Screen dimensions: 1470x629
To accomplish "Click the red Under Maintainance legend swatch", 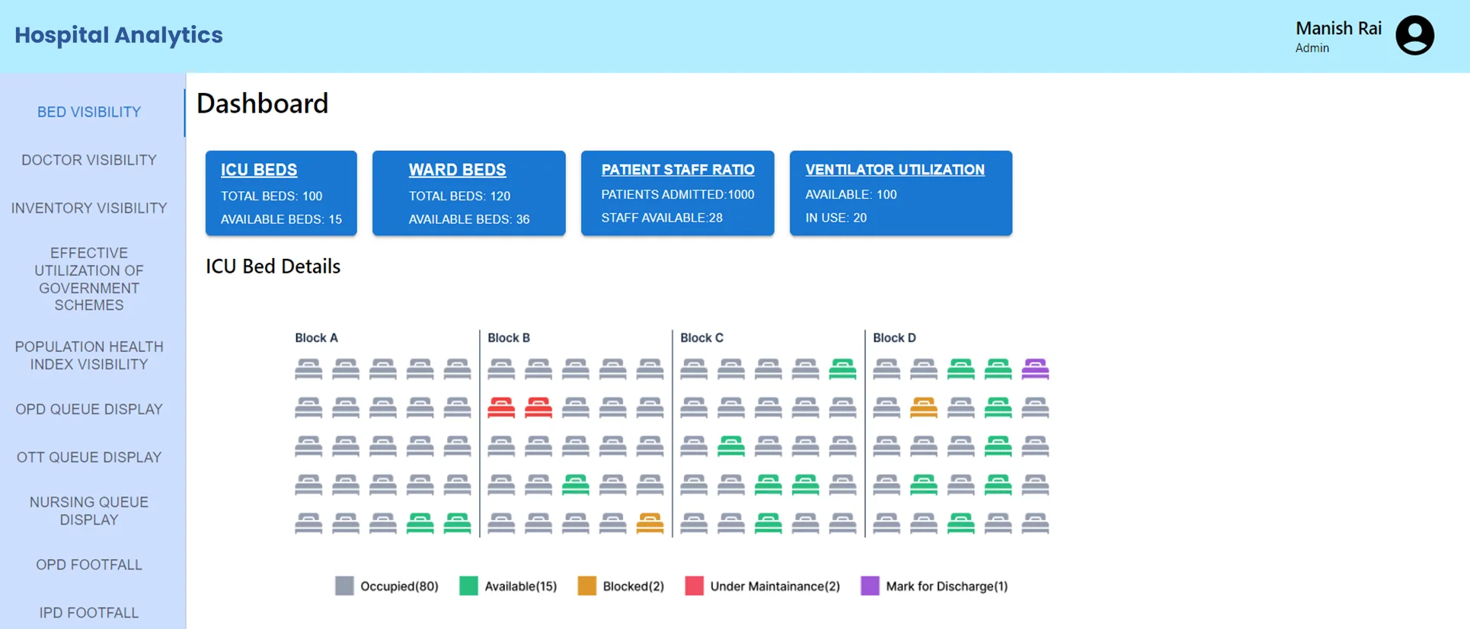I will pyautogui.click(x=694, y=586).
